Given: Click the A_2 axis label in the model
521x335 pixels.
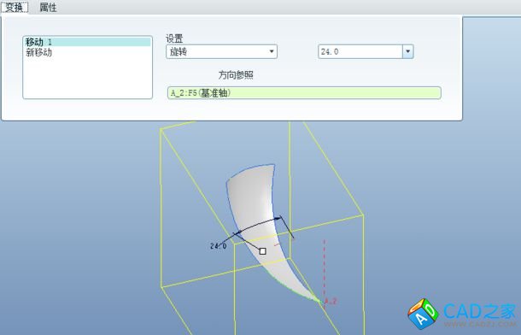Looking at the screenshot, I should tap(331, 302).
